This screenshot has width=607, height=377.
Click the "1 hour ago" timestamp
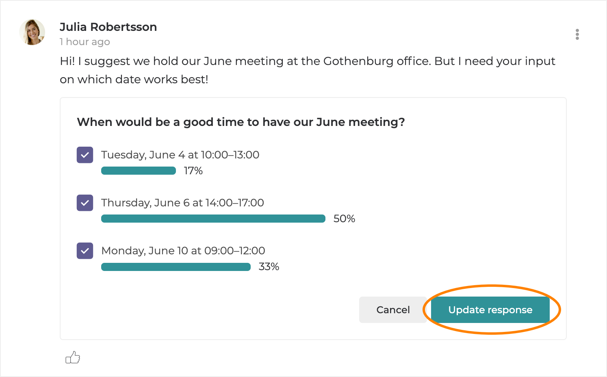pos(85,42)
